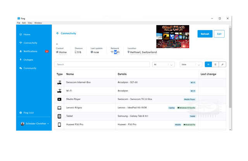Open the Edit menu in menu bar

24,23
